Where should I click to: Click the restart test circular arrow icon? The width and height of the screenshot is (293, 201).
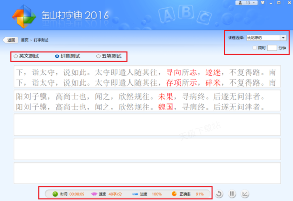(219, 194)
